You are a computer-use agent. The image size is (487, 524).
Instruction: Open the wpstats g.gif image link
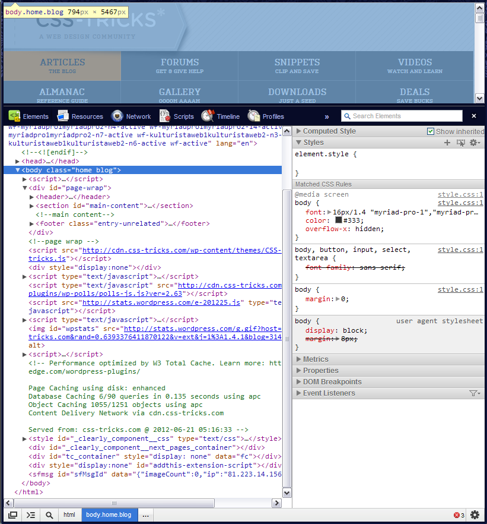coord(155,333)
